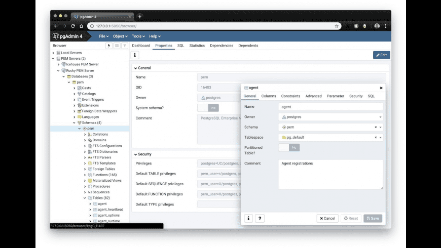
Task: Open a new browser tab with the plus icon
Action: 140,17
